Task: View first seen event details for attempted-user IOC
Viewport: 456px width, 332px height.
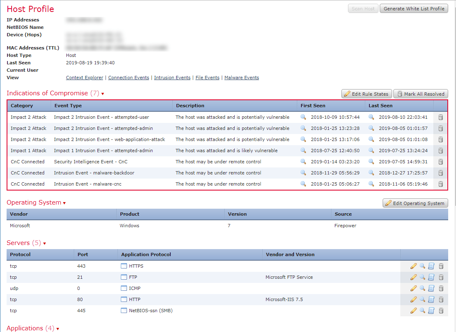Action: tap(303, 117)
